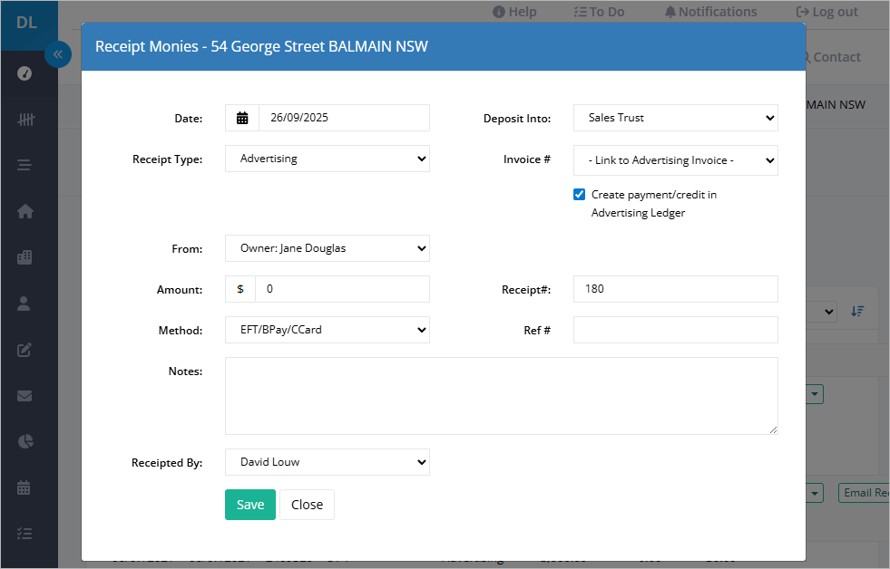The width and height of the screenshot is (890, 569).
Task: Save the receipt
Action: pyautogui.click(x=250, y=505)
